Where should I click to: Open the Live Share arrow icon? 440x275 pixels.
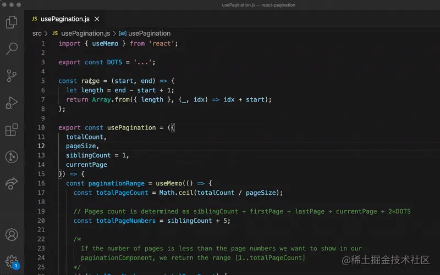[x=12, y=183]
